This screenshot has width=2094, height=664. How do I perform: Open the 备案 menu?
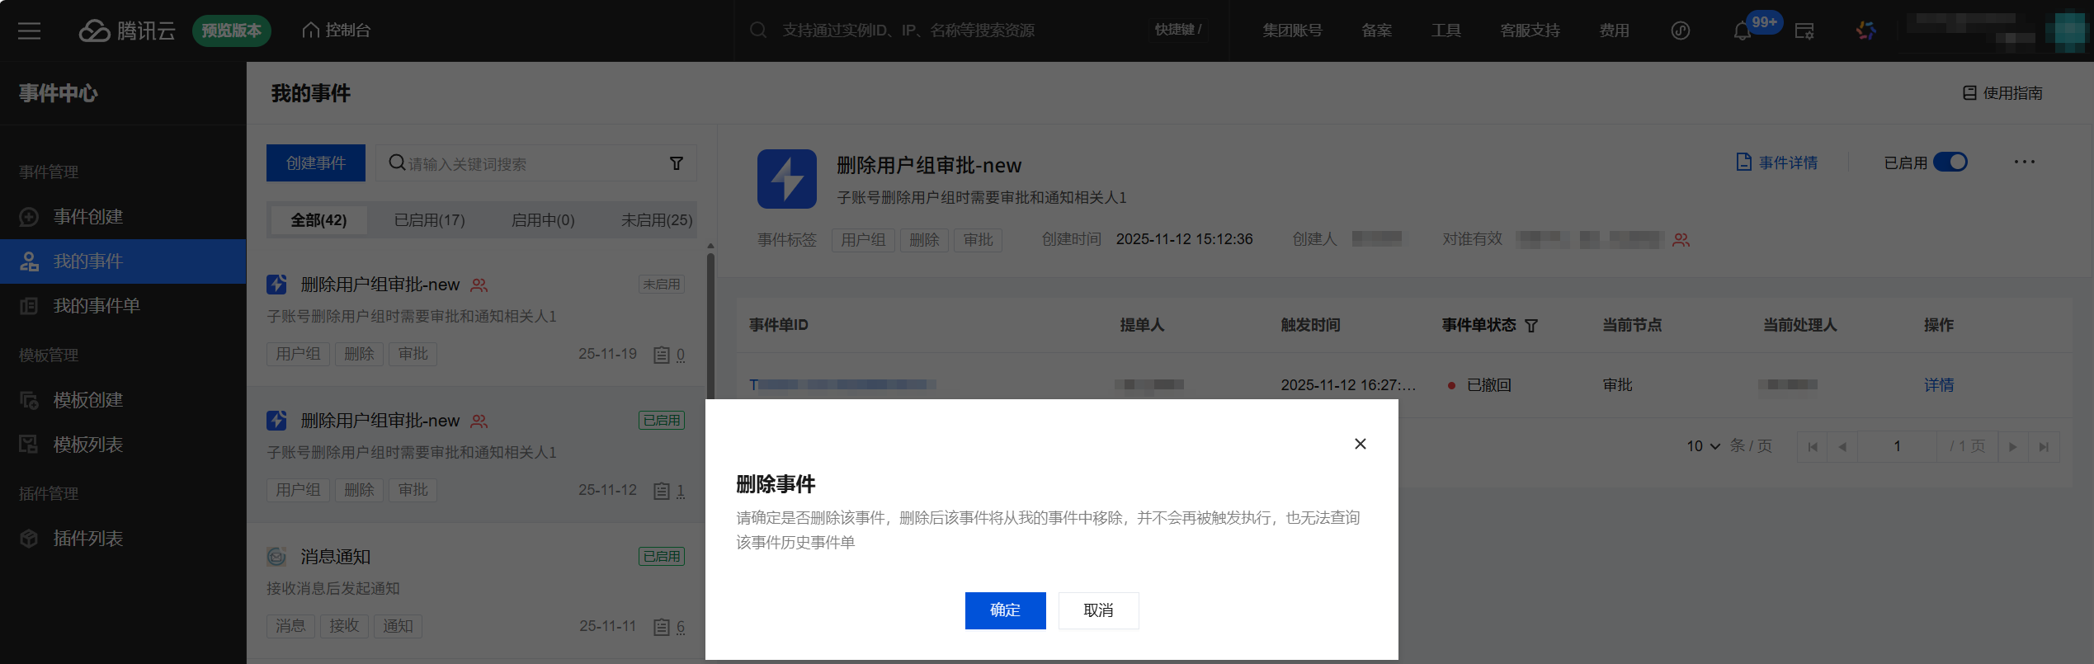tap(1376, 31)
